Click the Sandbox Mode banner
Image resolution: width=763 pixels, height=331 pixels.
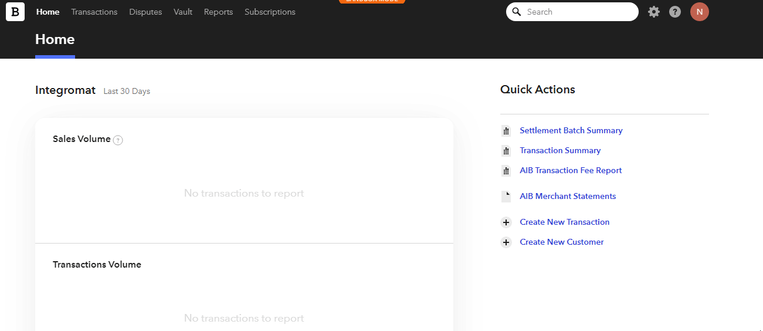(372, 2)
